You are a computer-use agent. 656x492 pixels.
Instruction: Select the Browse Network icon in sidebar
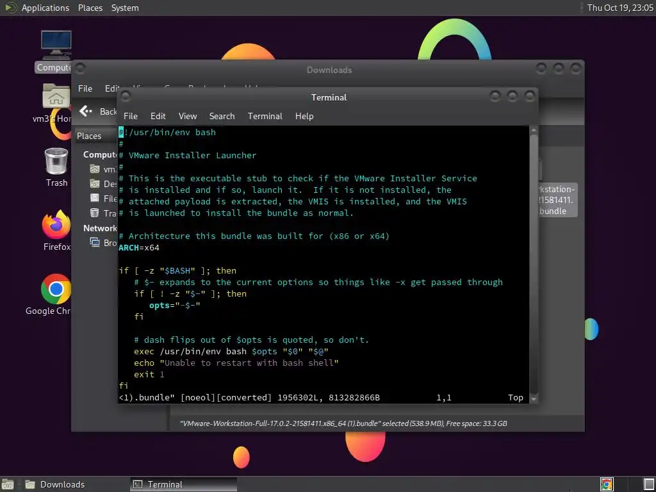[x=95, y=242]
